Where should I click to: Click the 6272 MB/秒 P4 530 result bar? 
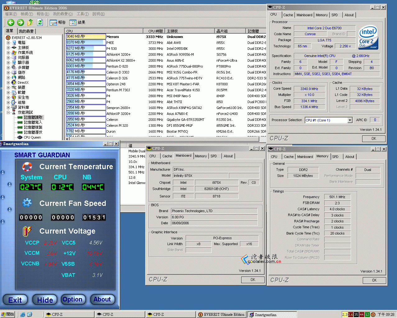click(86, 48)
